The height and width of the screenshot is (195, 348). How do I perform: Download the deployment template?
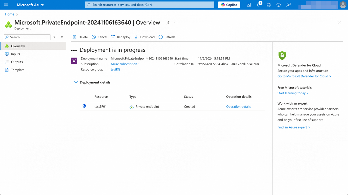coord(144,37)
